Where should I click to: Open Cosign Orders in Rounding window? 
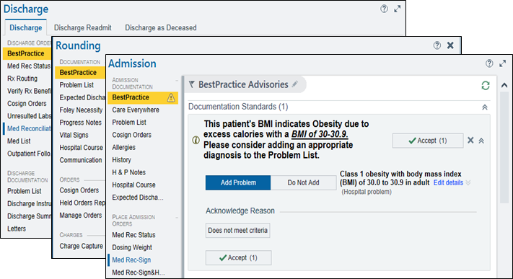coord(79,190)
